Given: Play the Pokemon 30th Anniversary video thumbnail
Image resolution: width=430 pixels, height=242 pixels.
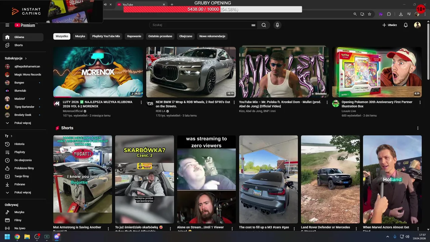Looking at the screenshot, I should 377,72.
